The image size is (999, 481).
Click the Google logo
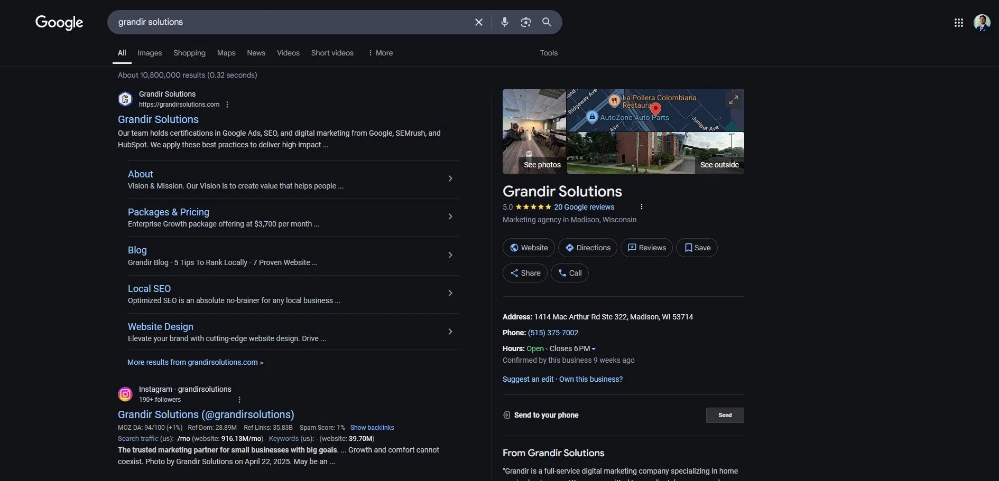[x=59, y=22]
